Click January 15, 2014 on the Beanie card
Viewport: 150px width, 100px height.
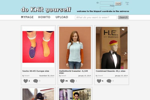point(121,76)
